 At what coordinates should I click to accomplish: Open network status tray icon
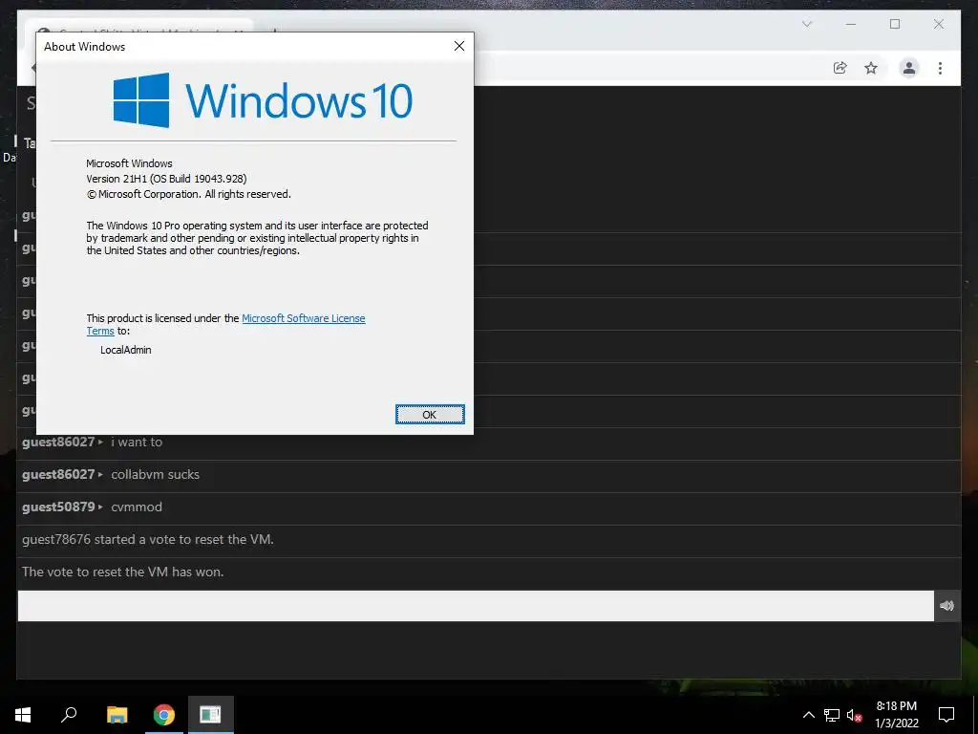832,715
